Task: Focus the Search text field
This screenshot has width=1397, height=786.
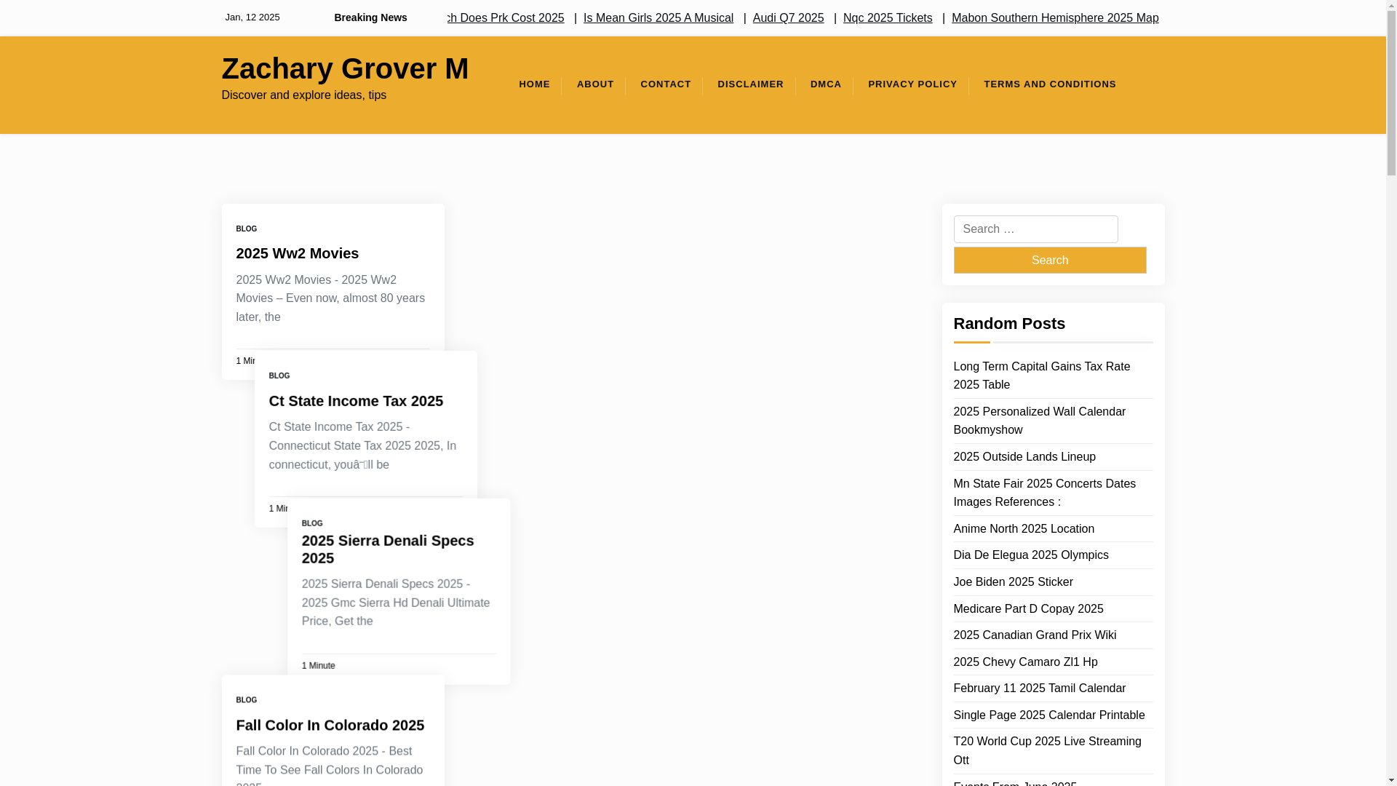Action: pyautogui.click(x=1035, y=229)
